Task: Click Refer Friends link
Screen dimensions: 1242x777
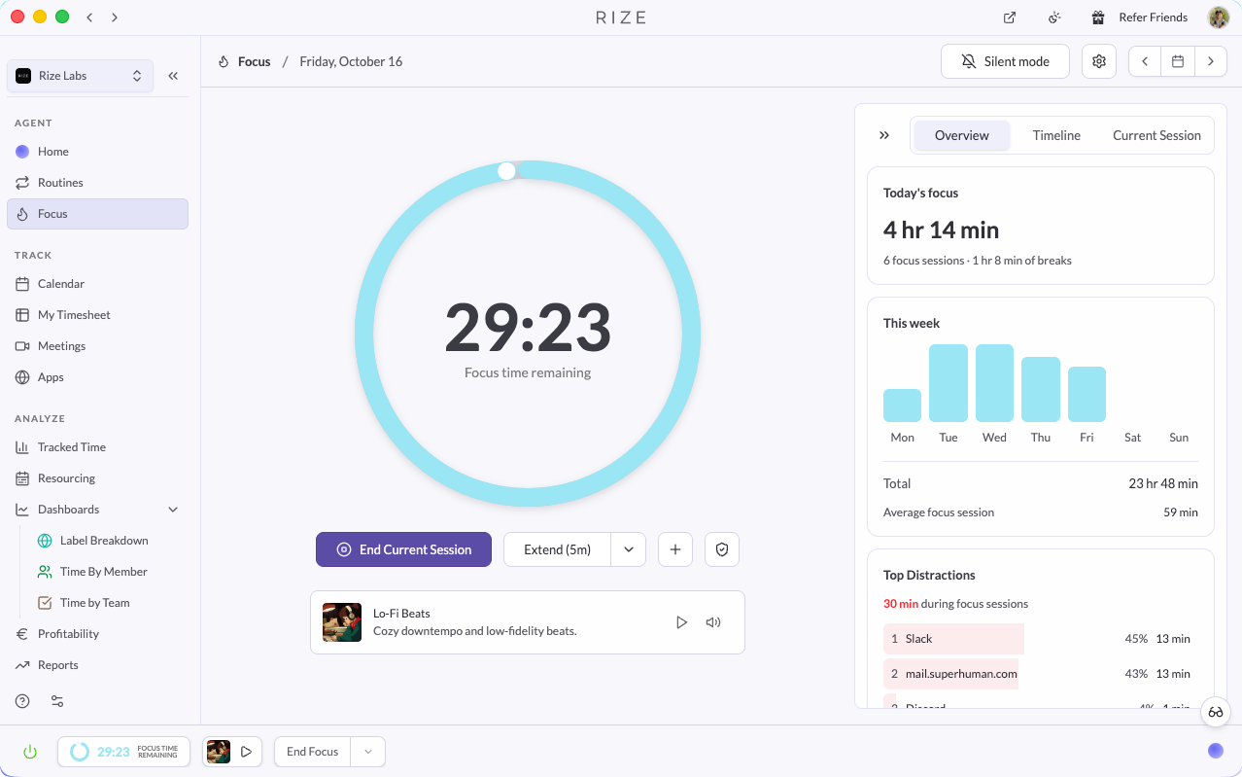Action: pyautogui.click(x=1139, y=18)
